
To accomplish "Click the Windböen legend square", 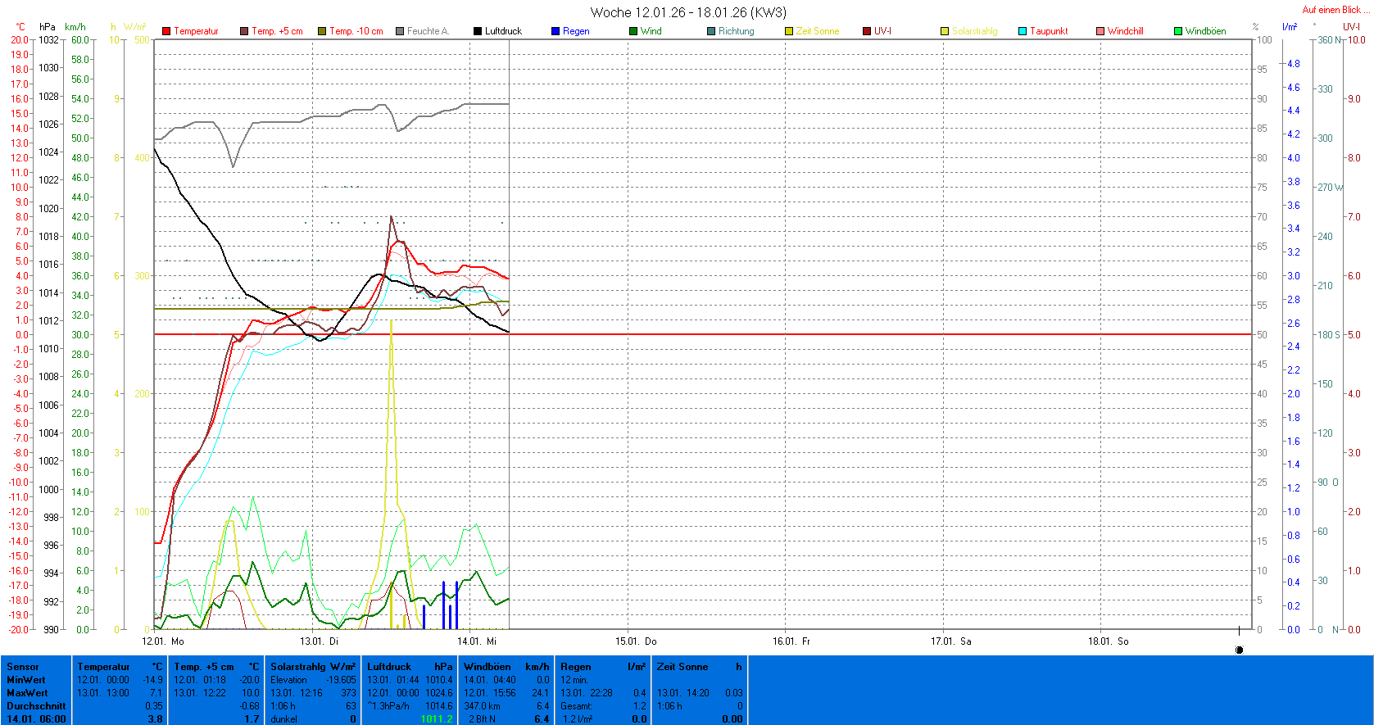I will 1178,31.
